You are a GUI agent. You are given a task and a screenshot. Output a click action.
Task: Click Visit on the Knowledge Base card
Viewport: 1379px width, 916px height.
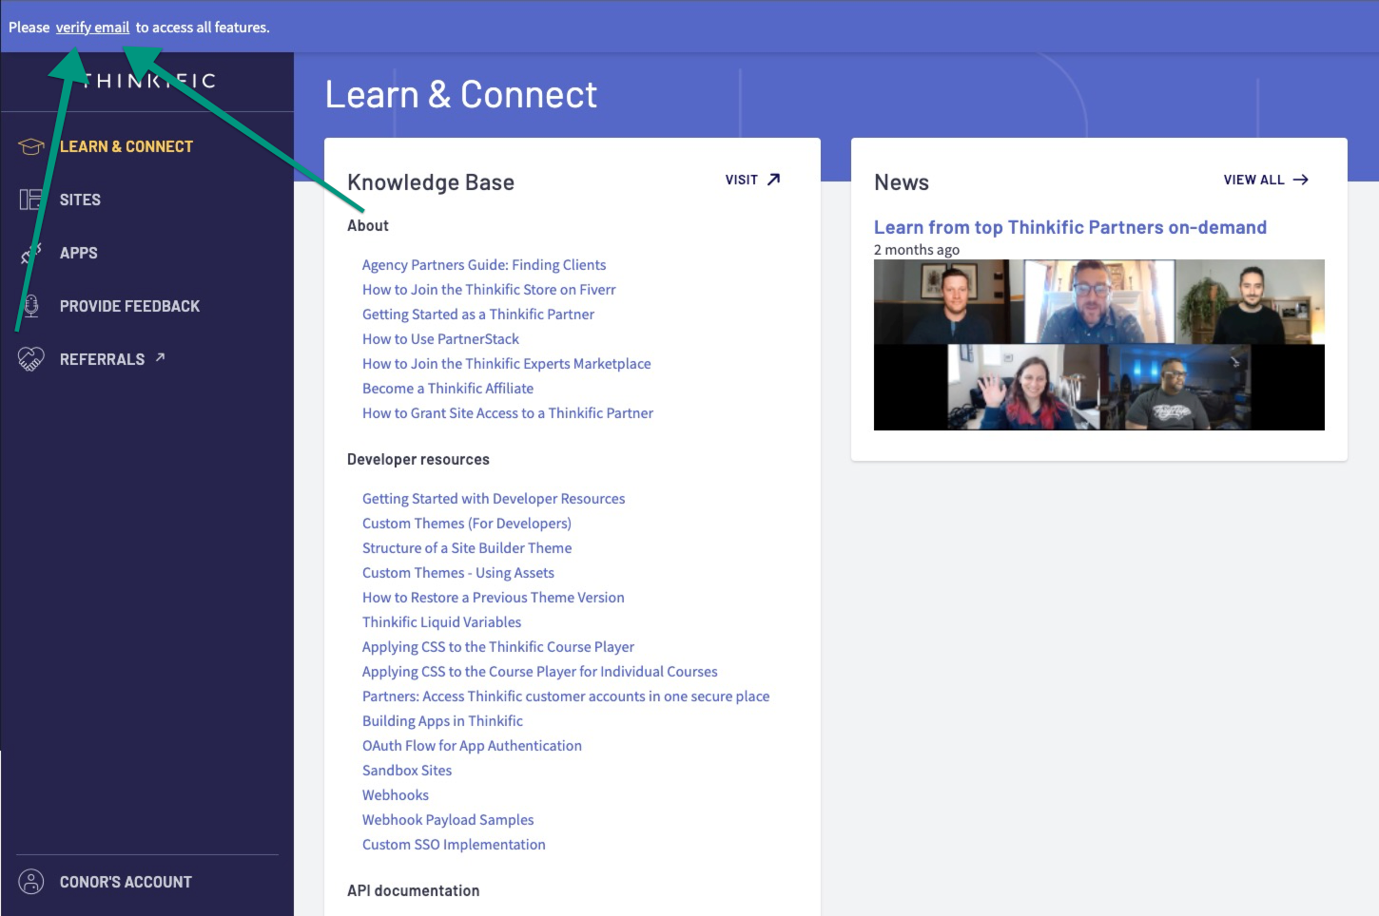click(742, 180)
